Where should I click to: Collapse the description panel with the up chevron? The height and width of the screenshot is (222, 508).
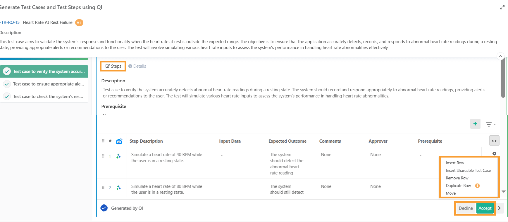[500, 56]
